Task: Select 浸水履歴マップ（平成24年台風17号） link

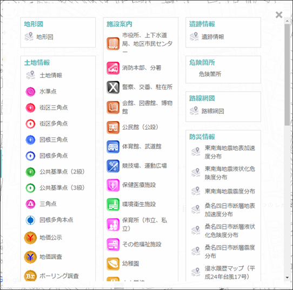Action: point(230,273)
